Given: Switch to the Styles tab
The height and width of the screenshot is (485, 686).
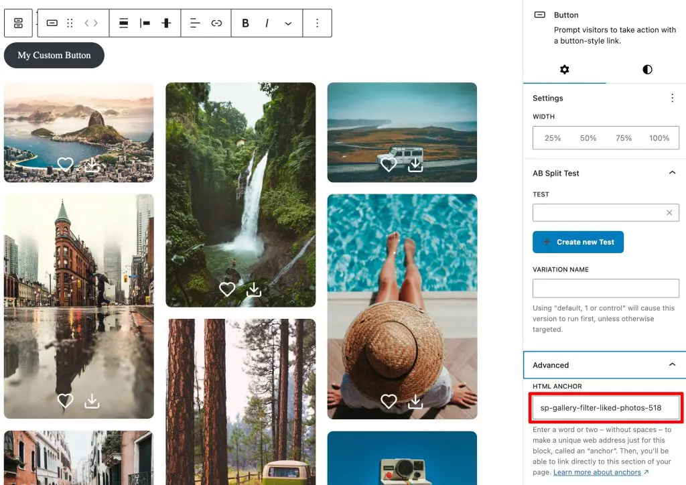Looking at the screenshot, I should point(647,70).
